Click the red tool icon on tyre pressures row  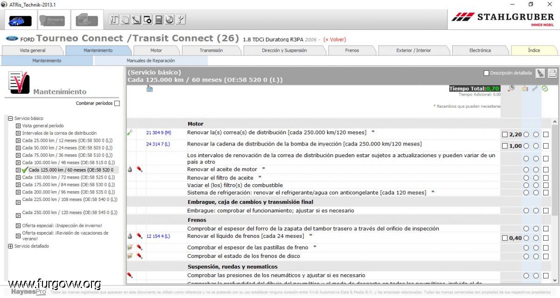click(x=130, y=275)
